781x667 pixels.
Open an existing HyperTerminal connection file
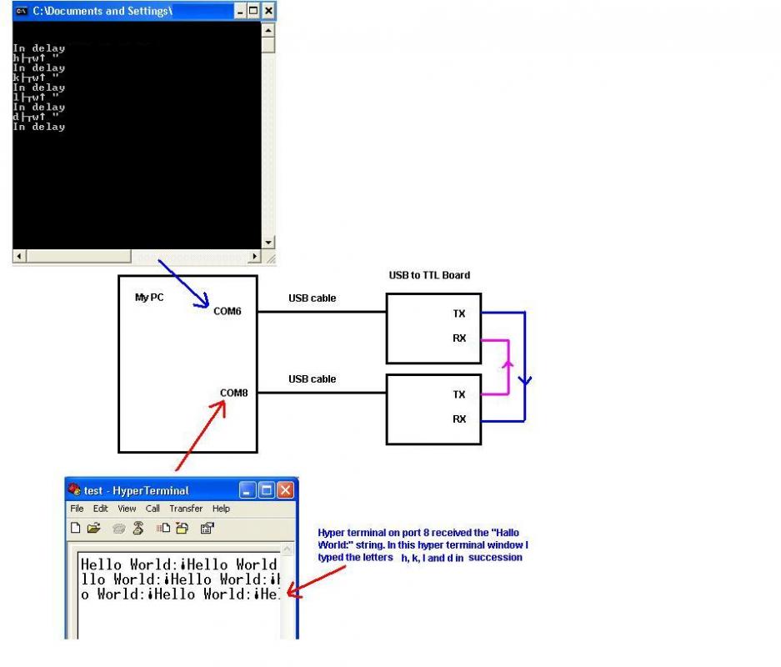tap(94, 527)
